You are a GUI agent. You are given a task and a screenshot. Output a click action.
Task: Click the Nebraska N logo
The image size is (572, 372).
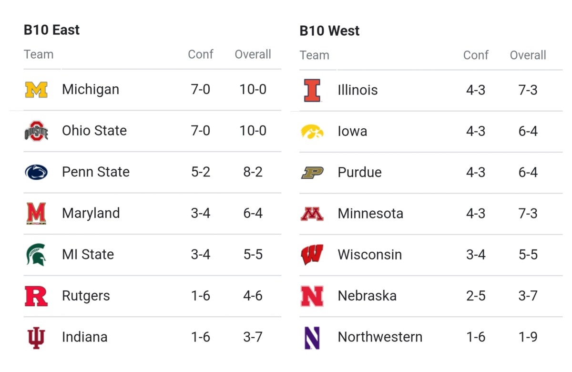312,296
